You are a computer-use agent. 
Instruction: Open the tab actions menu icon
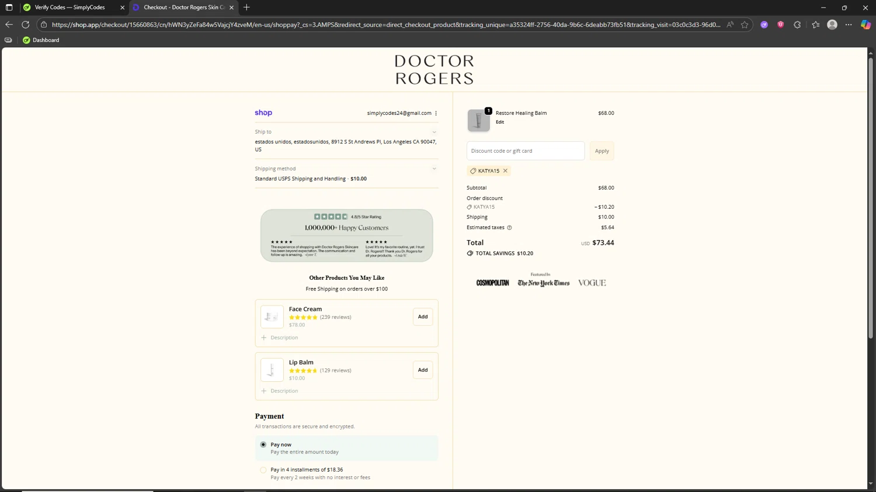9,8
